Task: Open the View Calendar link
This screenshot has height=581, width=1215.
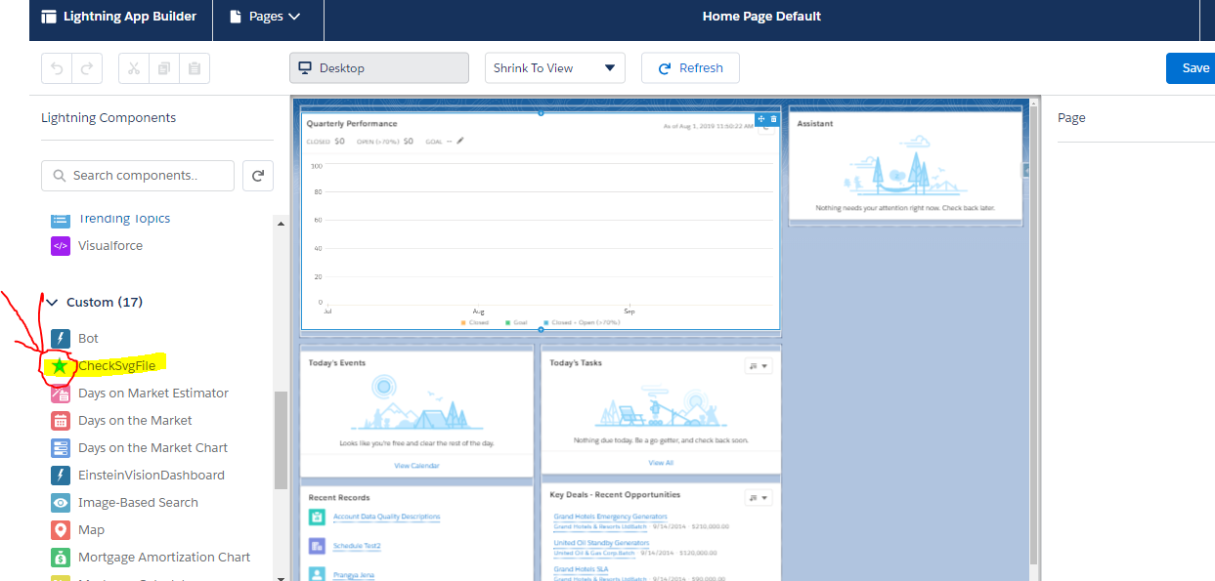Action: click(416, 466)
